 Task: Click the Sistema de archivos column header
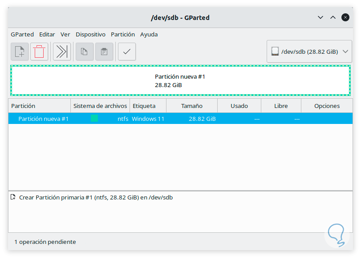pyautogui.click(x=100, y=106)
